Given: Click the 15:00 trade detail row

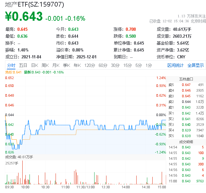Looking at the screenshot, I should (186, 181).
